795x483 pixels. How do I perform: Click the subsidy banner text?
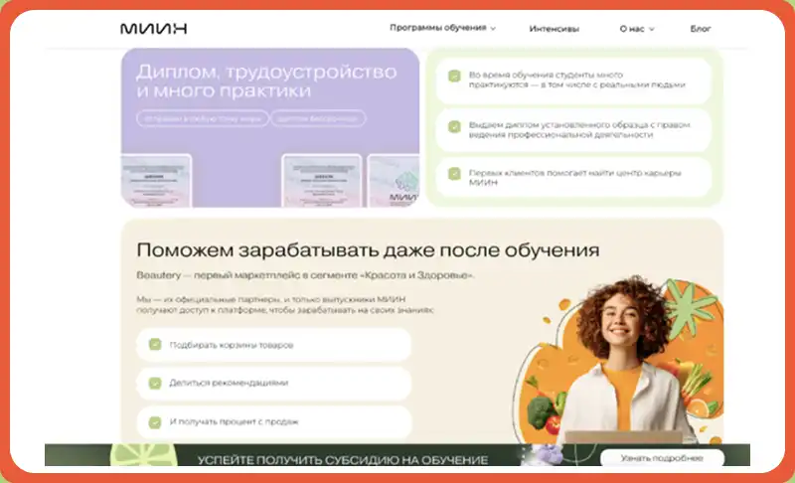tap(342, 460)
